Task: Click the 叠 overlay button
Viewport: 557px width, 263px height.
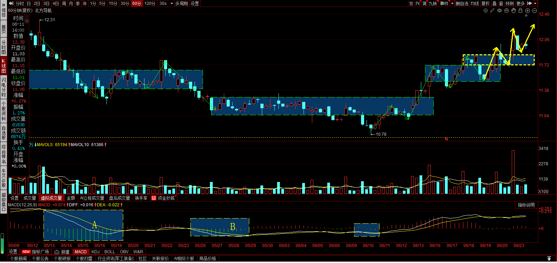Action: click(494, 3)
